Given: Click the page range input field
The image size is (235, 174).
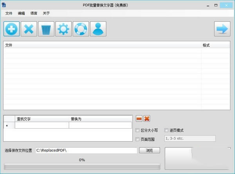Looking at the screenshot, I should click(190, 138).
